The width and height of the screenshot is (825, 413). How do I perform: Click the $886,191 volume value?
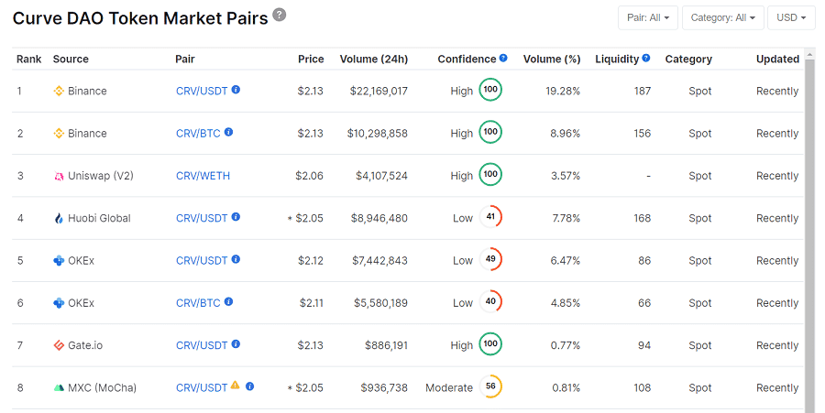pos(386,345)
